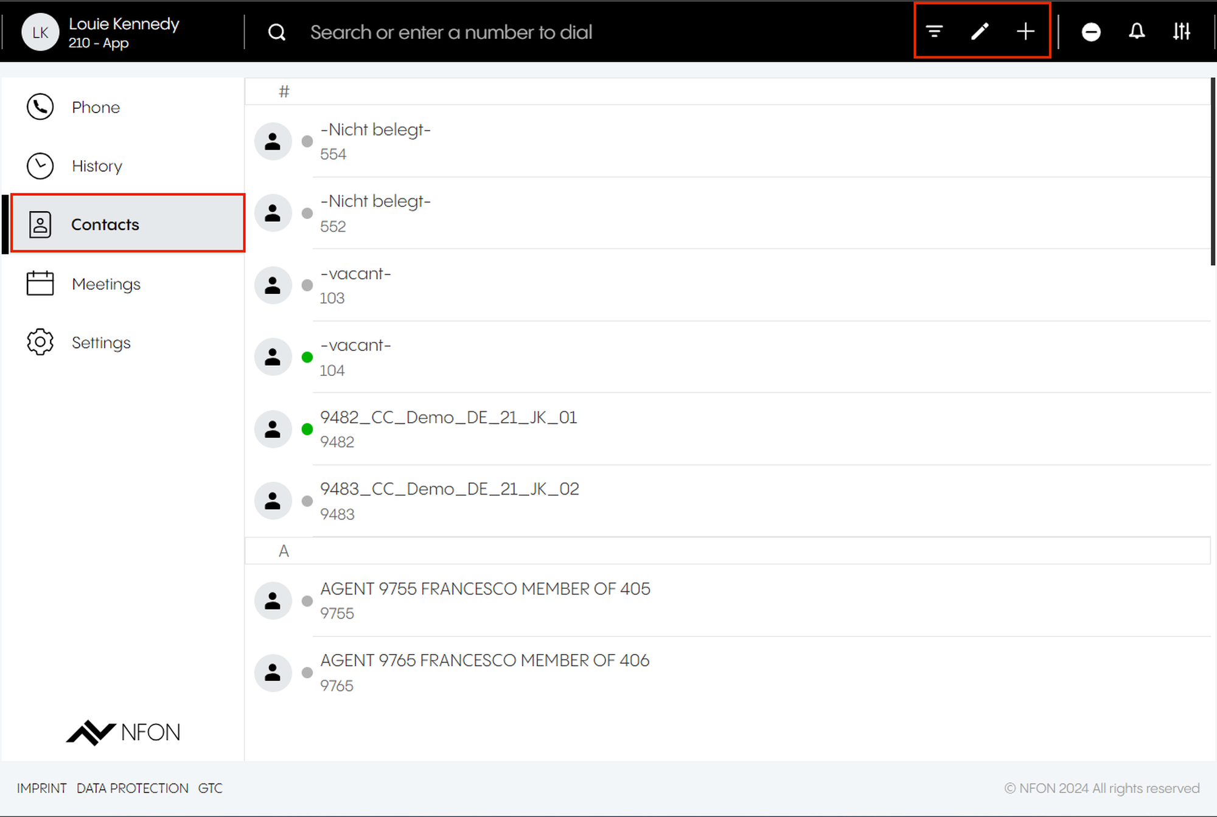Open Settings from the sidebar
1217x817 pixels.
(101, 342)
